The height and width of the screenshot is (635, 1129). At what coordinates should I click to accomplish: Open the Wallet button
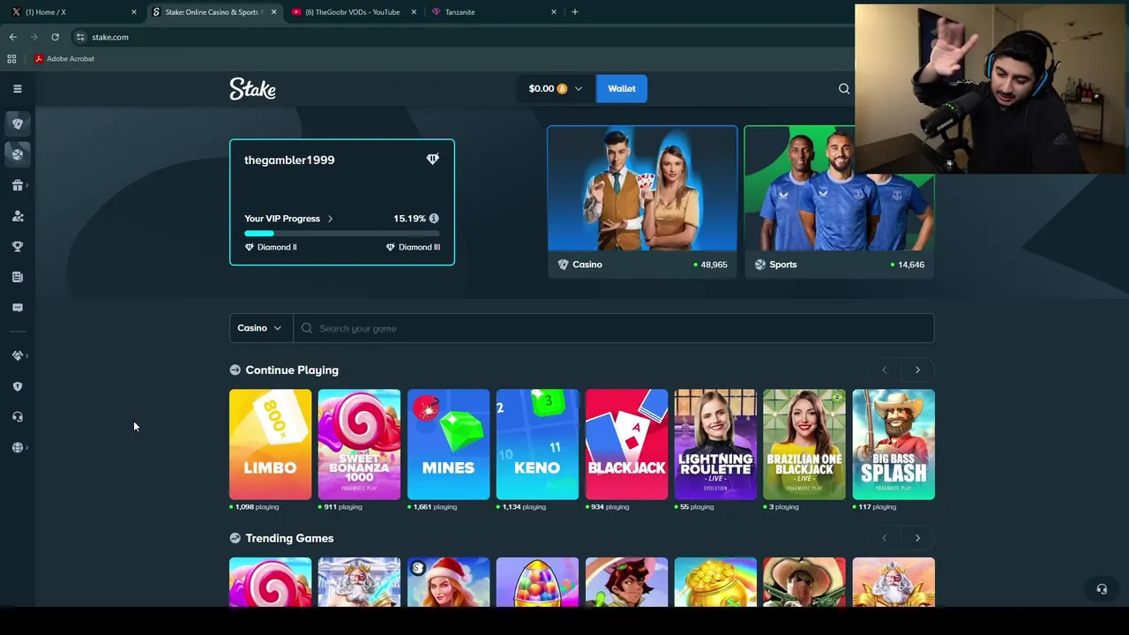click(622, 88)
